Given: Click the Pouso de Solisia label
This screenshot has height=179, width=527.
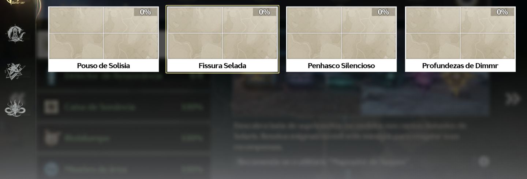Looking at the screenshot, I should tap(104, 66).
